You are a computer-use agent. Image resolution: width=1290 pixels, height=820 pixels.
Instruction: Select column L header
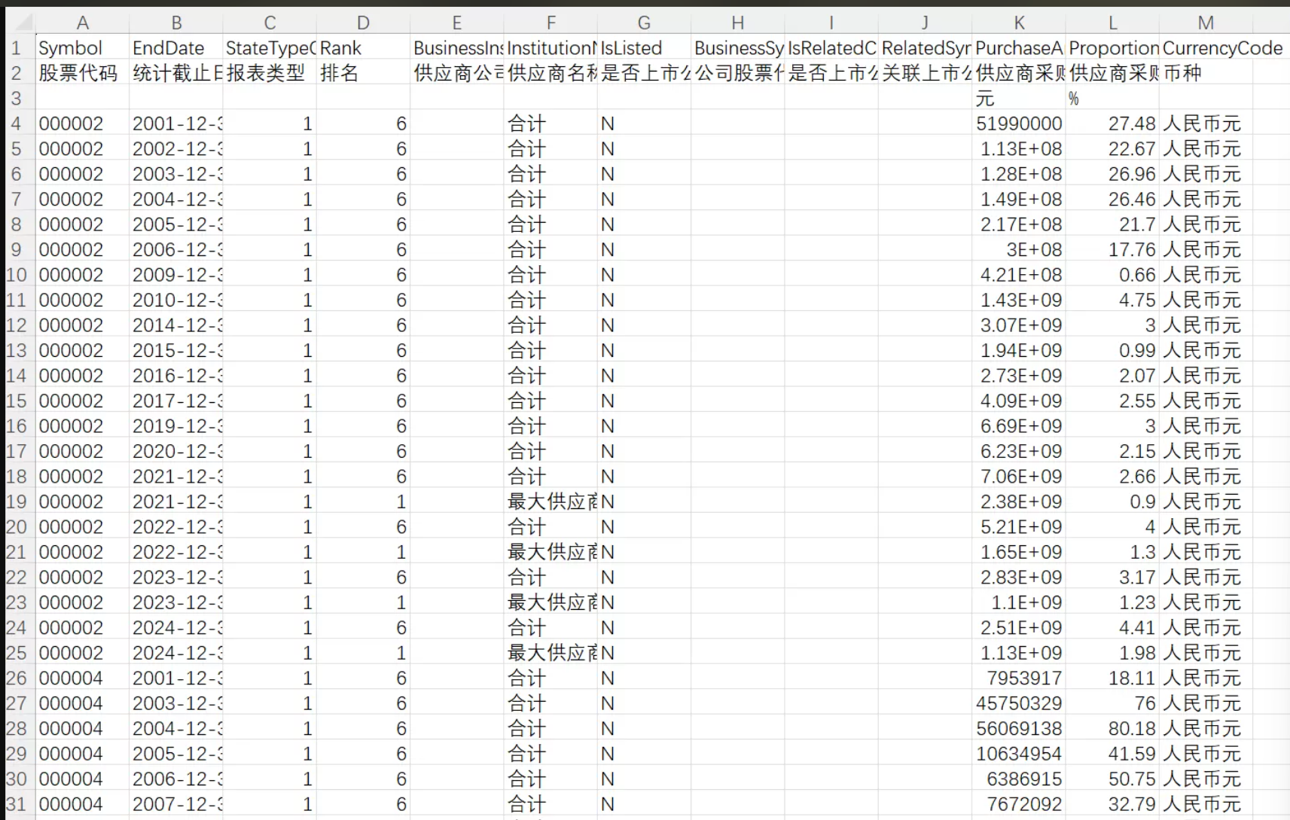[x=1112, y=23]
